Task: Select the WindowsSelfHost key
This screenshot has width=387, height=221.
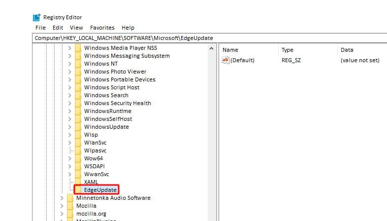Action: click(108, 119)
